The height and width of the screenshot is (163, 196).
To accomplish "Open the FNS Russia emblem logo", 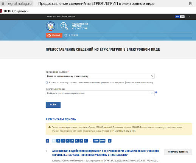I will click(50, 26).
